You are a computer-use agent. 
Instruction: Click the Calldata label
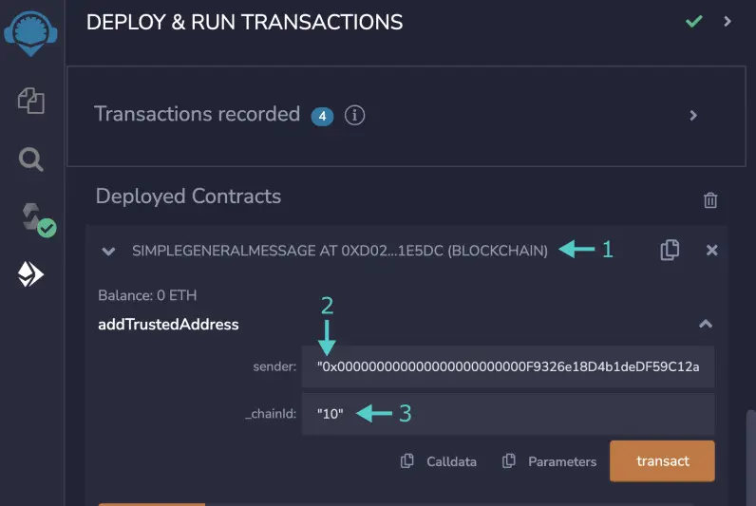(451, 461)
